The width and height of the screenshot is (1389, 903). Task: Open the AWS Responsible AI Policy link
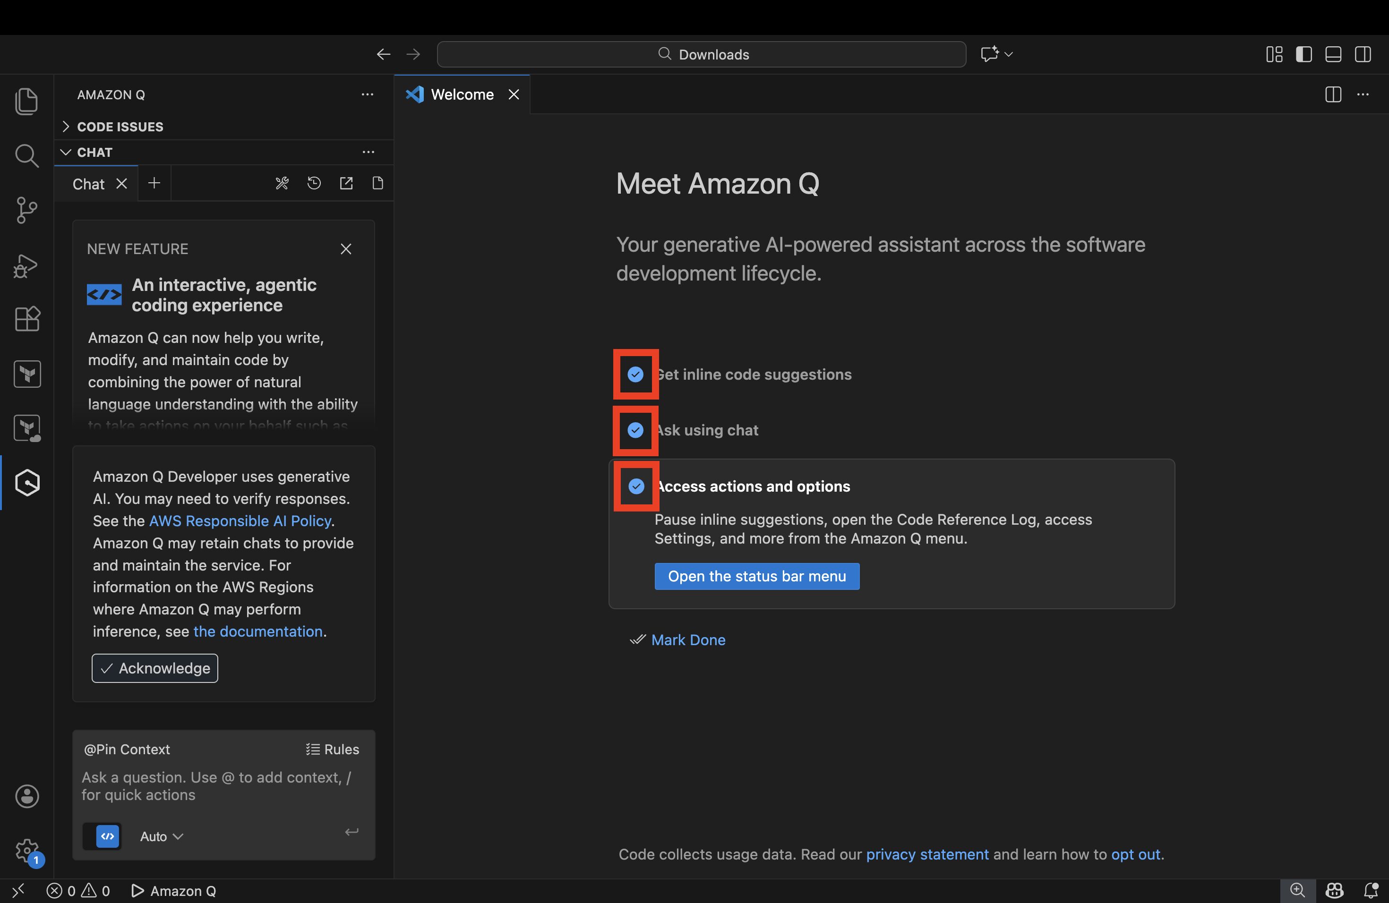[x=240, y=521]
